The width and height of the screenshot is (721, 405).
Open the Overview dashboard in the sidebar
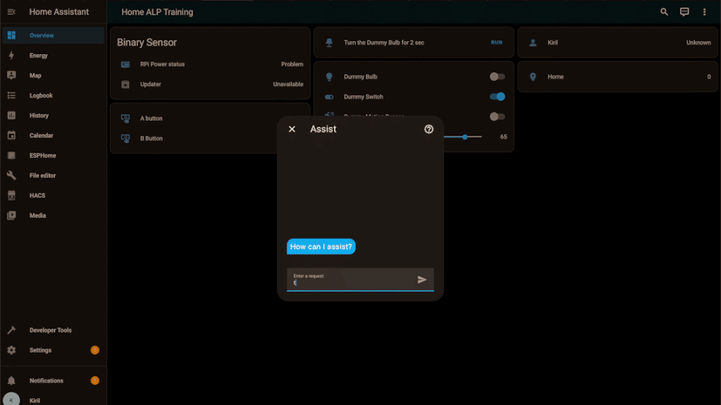[53, 35]
